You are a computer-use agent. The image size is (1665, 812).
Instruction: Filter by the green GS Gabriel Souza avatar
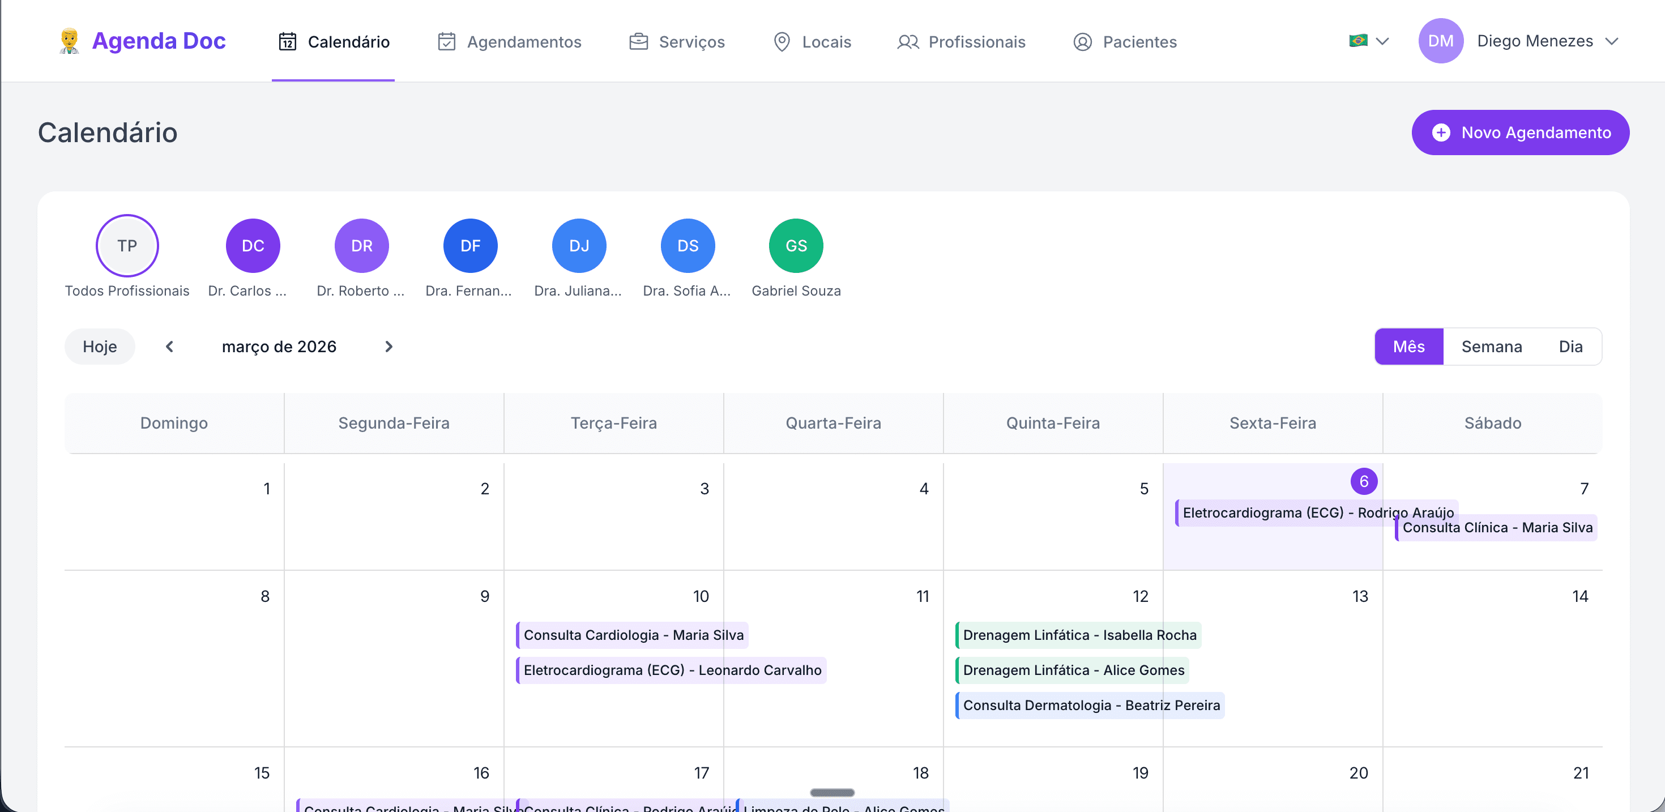point(796,246)
